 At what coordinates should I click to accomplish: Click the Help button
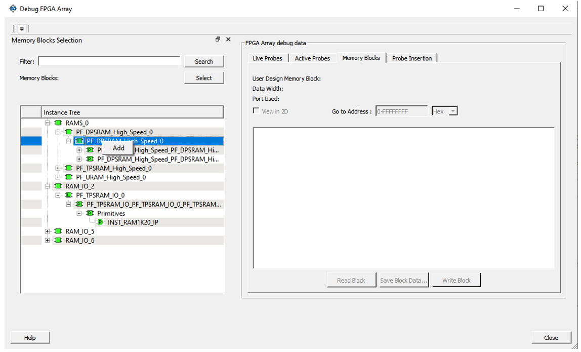click(30, 338)
